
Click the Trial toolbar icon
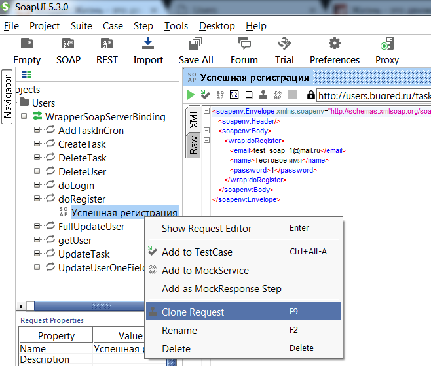(284, 43)
